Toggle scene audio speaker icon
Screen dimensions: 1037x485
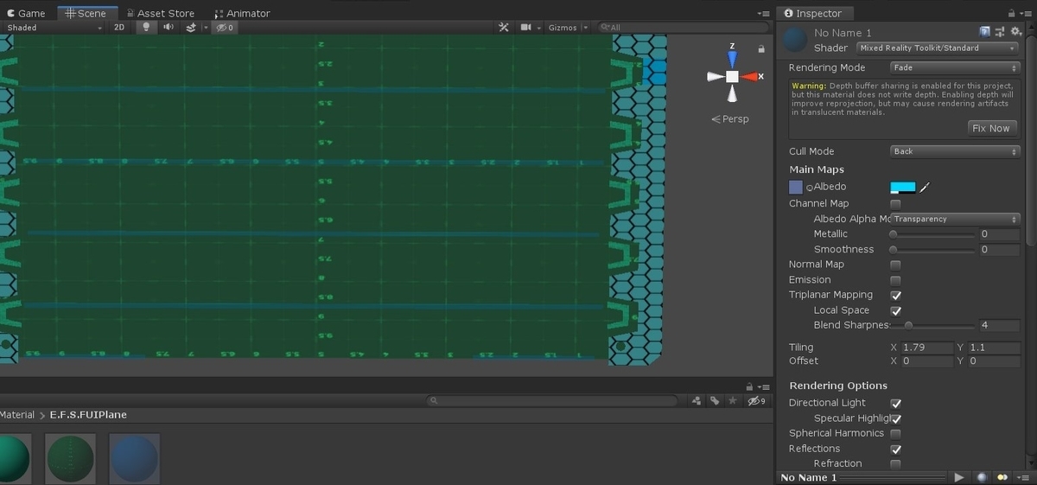click(x=168, y=28)
